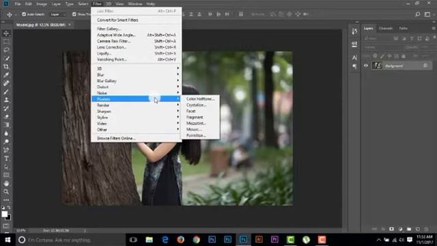
Task: Close the Model.jpg document tab
Action: 70,25
